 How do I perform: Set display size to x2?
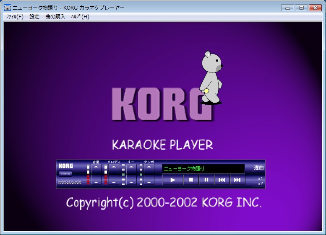[x=260, y=183]
